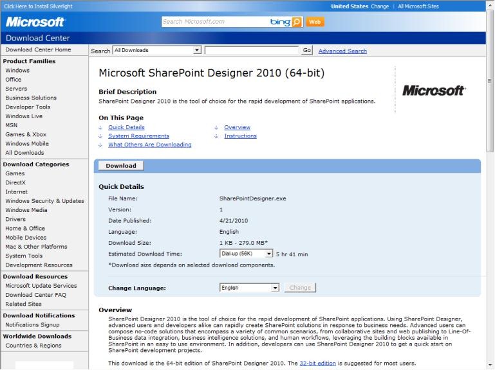The width and height of the screenshot is (495, 370).
Task: Open Mac & Other Platforms category
Action: tap(36, 247)
